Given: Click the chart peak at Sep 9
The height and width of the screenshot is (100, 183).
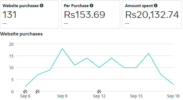Looking at the screenshot, I should (62, 49).
